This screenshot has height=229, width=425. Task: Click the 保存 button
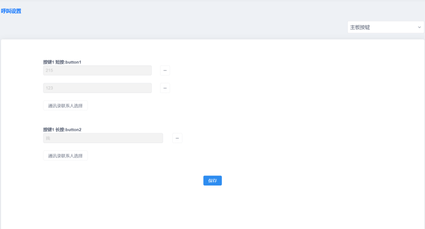point(213,181)
